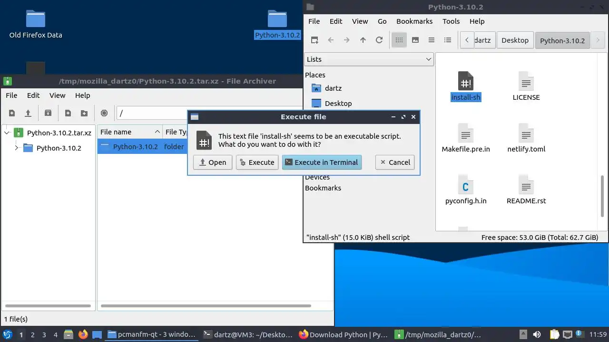The image size is (609, 342).
Task: Collapse Python-3.10.2.tar.xz tree node
Action: pyautogui.click(x=7, y=133)
